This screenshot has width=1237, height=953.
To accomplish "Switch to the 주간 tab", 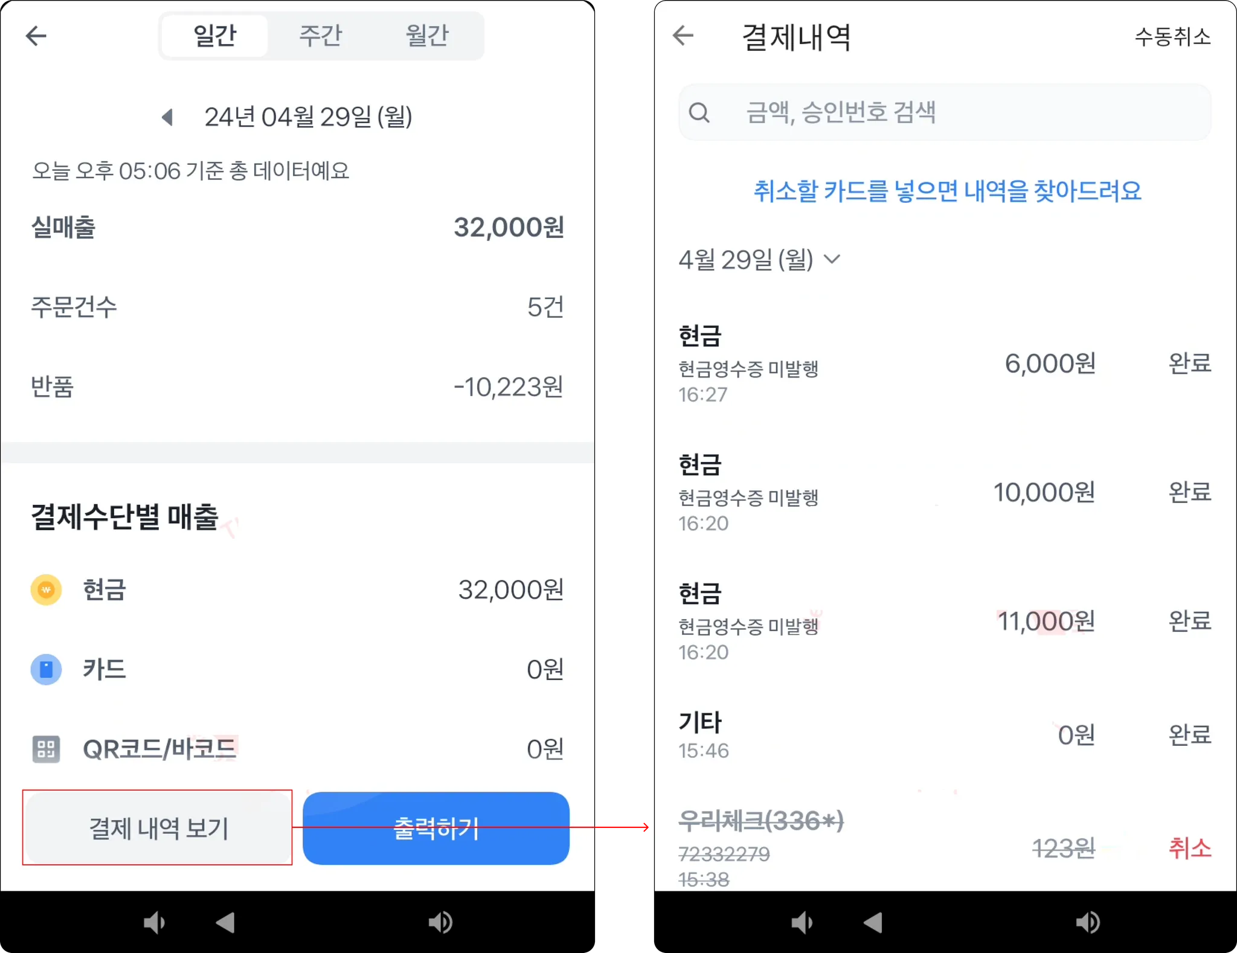I will 321,36.
